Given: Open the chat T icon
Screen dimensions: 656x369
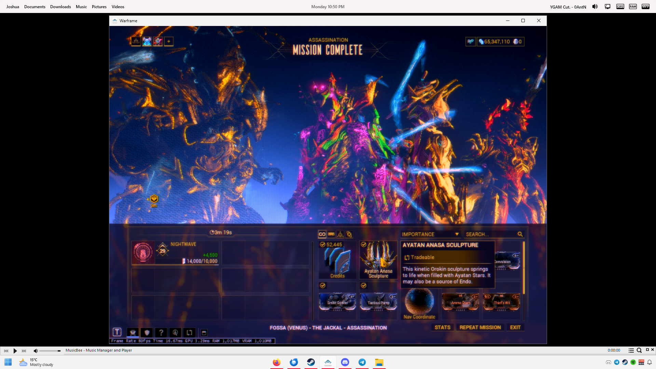Looking at the screenshot, I should click(117, 332).
